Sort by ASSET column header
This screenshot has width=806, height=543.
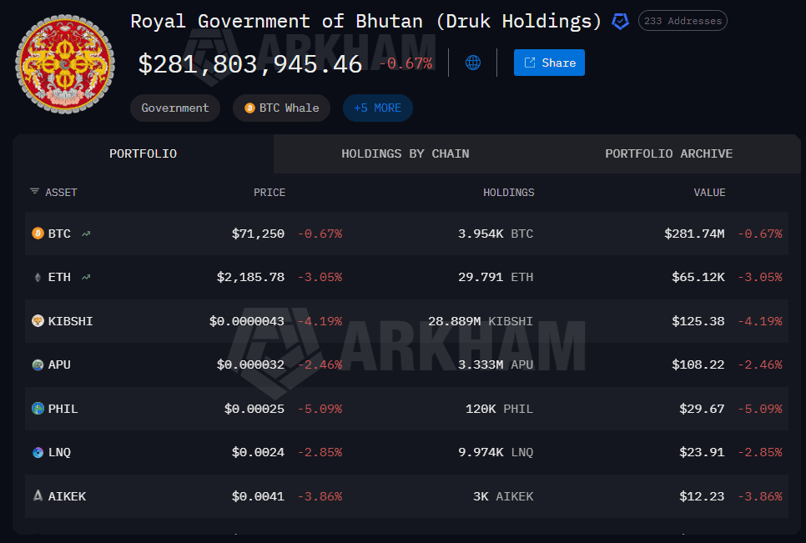(61, 192)
